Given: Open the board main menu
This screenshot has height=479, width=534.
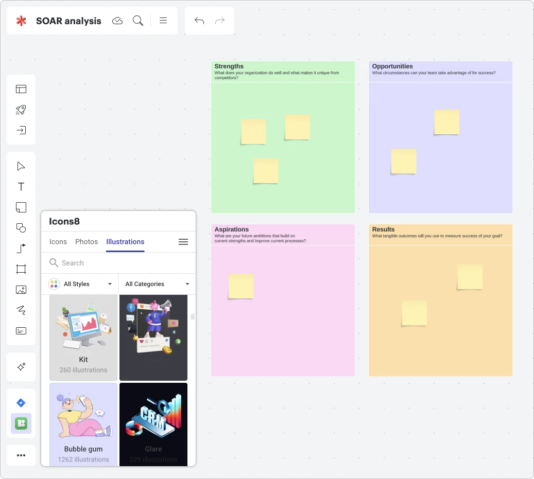Looking at the screenshot, I should tap(163, 21).
